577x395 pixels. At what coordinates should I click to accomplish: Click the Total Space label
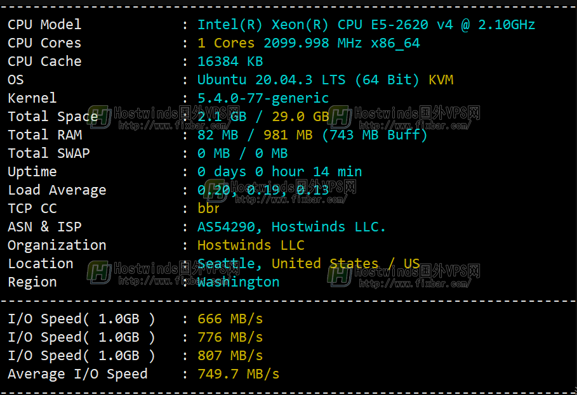pyautogui.click(x=53, y=117)
